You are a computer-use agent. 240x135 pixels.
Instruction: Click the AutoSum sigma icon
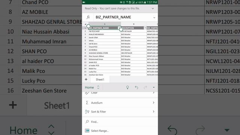click(87, 102)
